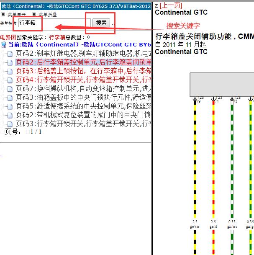Screen dimensions: 254x255
Task: Open result 页码7:换档操纵机构,自动变速箱控制单元
Action: coord(84,88)
